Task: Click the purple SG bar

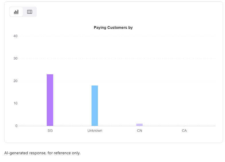Action: pos(50,100)
